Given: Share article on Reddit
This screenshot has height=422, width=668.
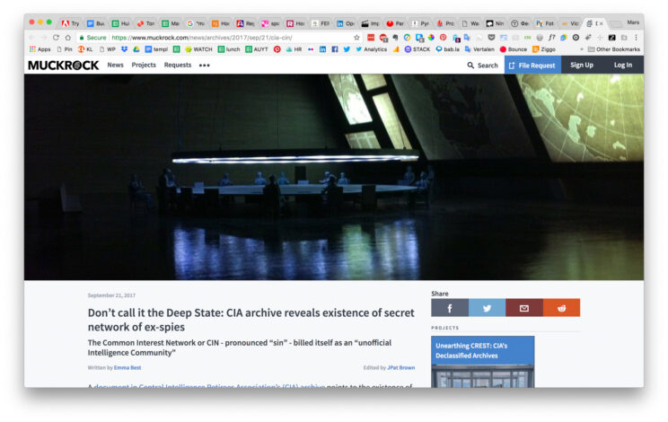Looking at the screenshot, I should click(561, 308).
